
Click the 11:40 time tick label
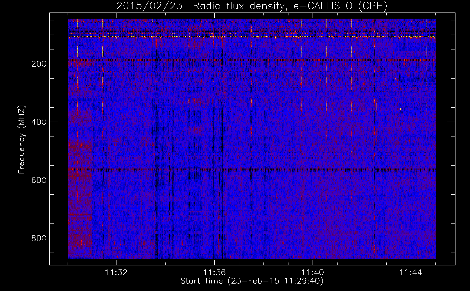coord(313,273)
